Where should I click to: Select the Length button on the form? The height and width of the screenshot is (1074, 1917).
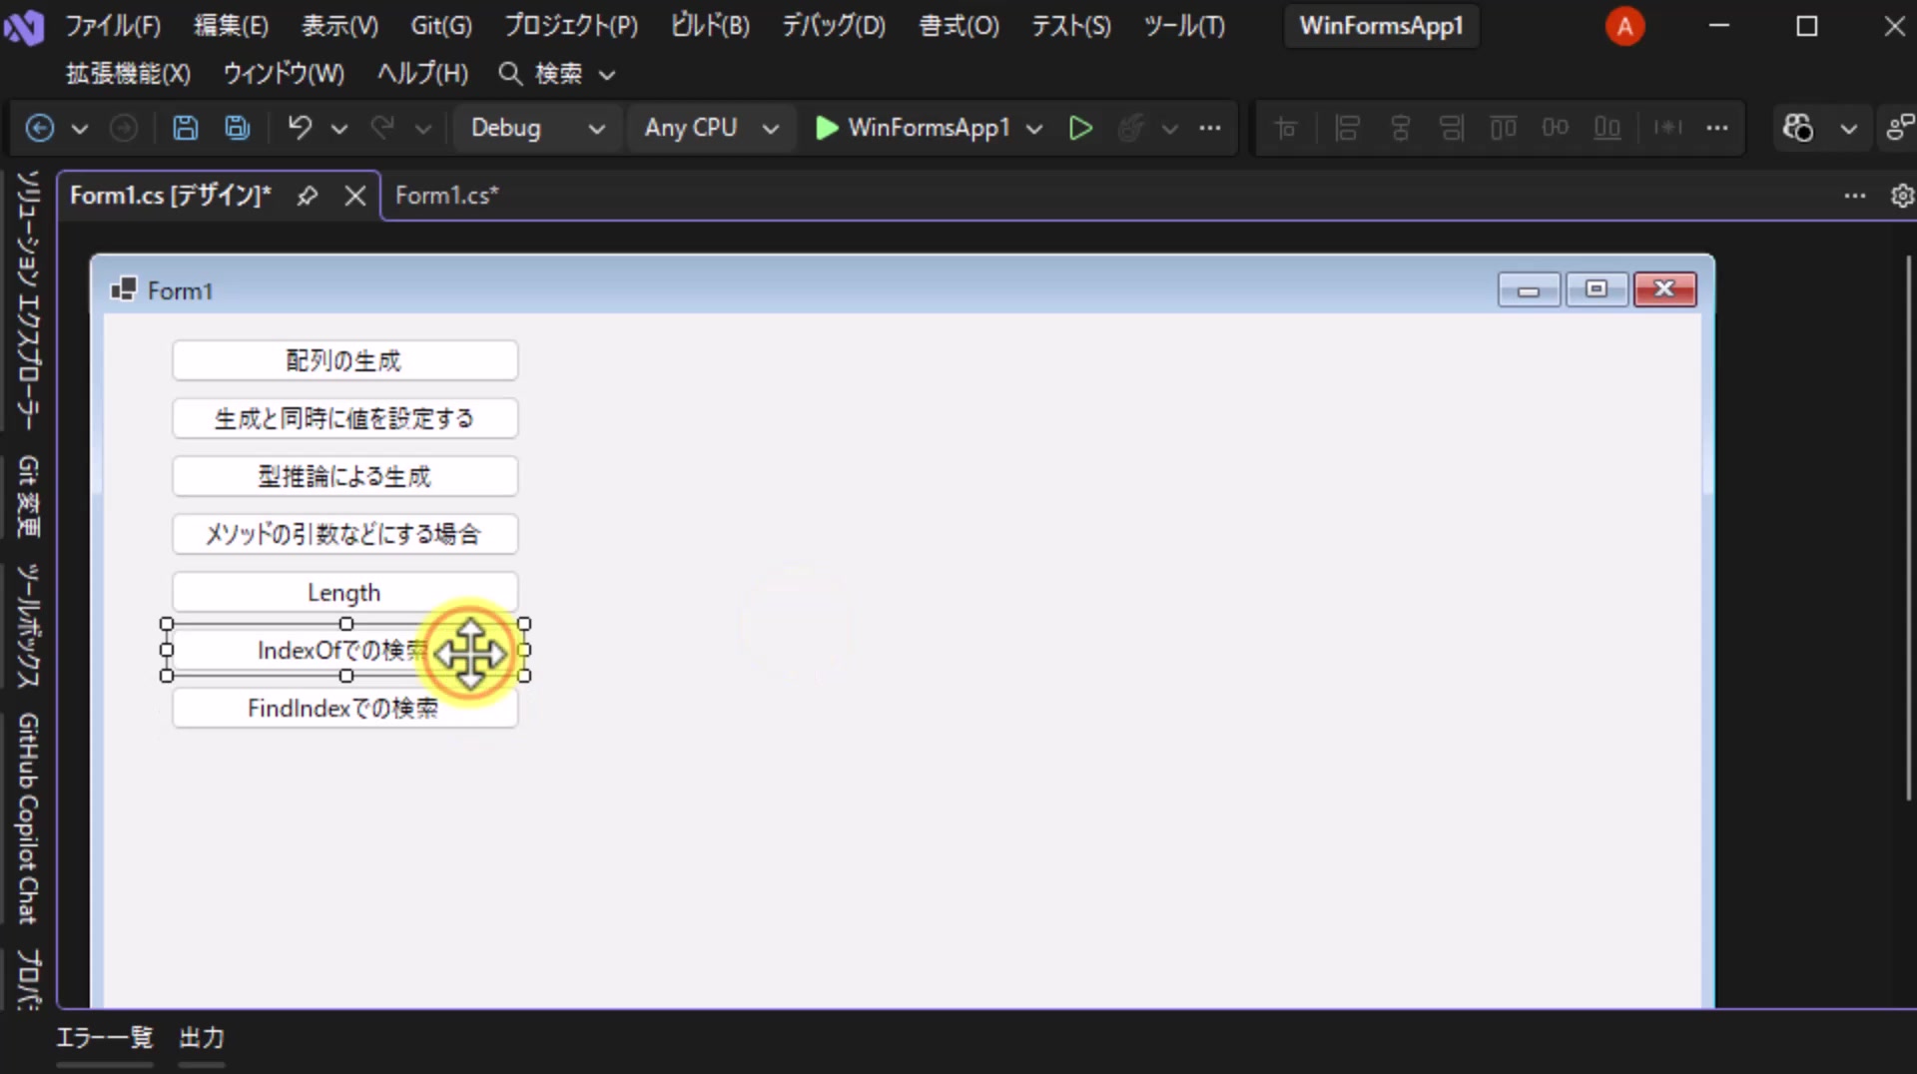pyautogui.click(x=344, y=592)
